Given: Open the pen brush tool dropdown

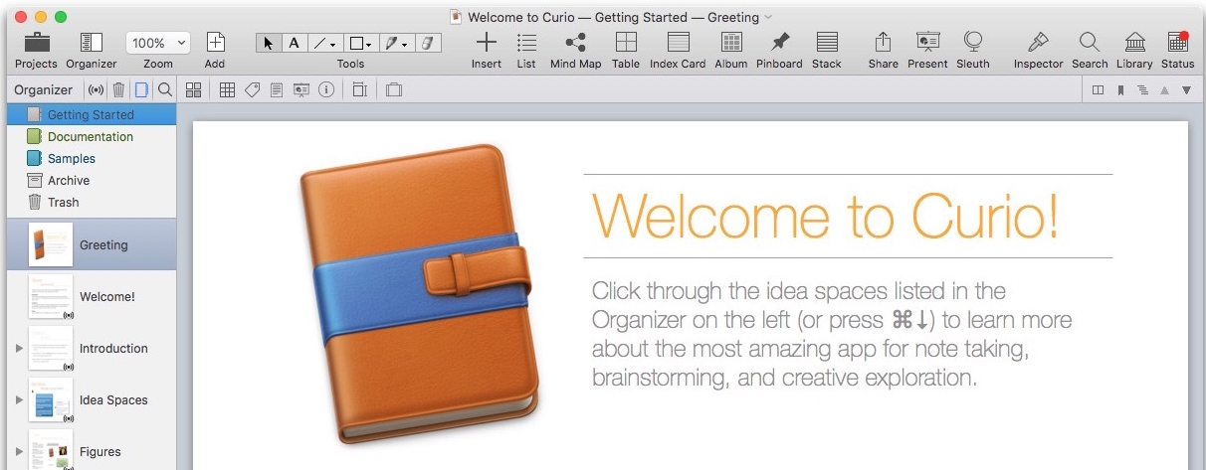Looking at the screenshot, I should (395, 43).
